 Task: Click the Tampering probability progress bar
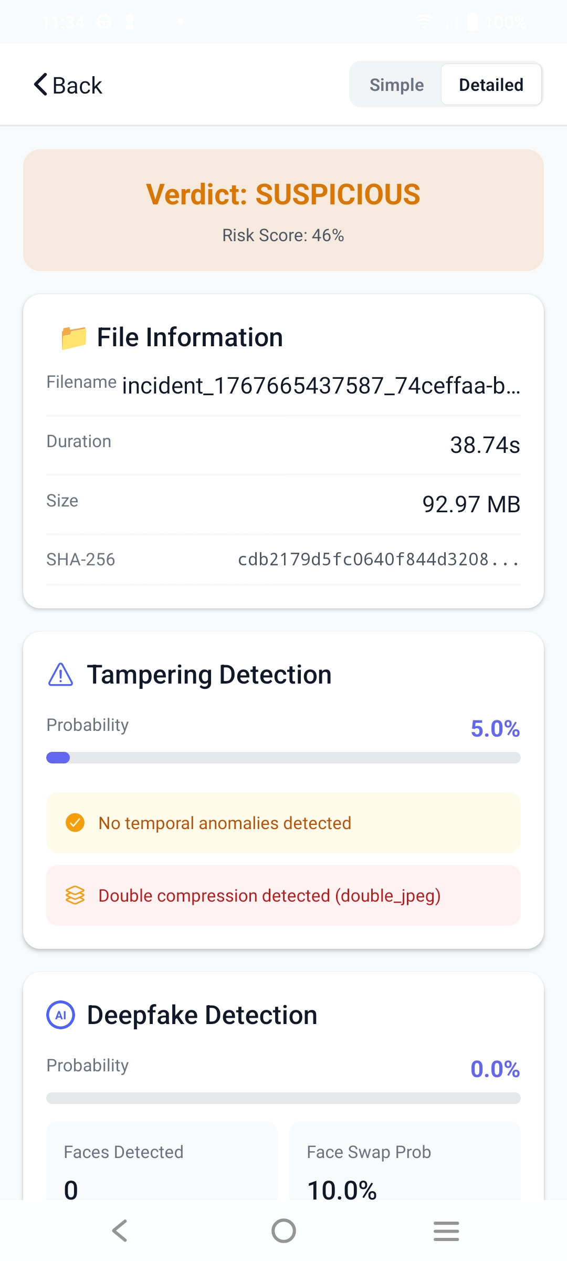[283, 757]
